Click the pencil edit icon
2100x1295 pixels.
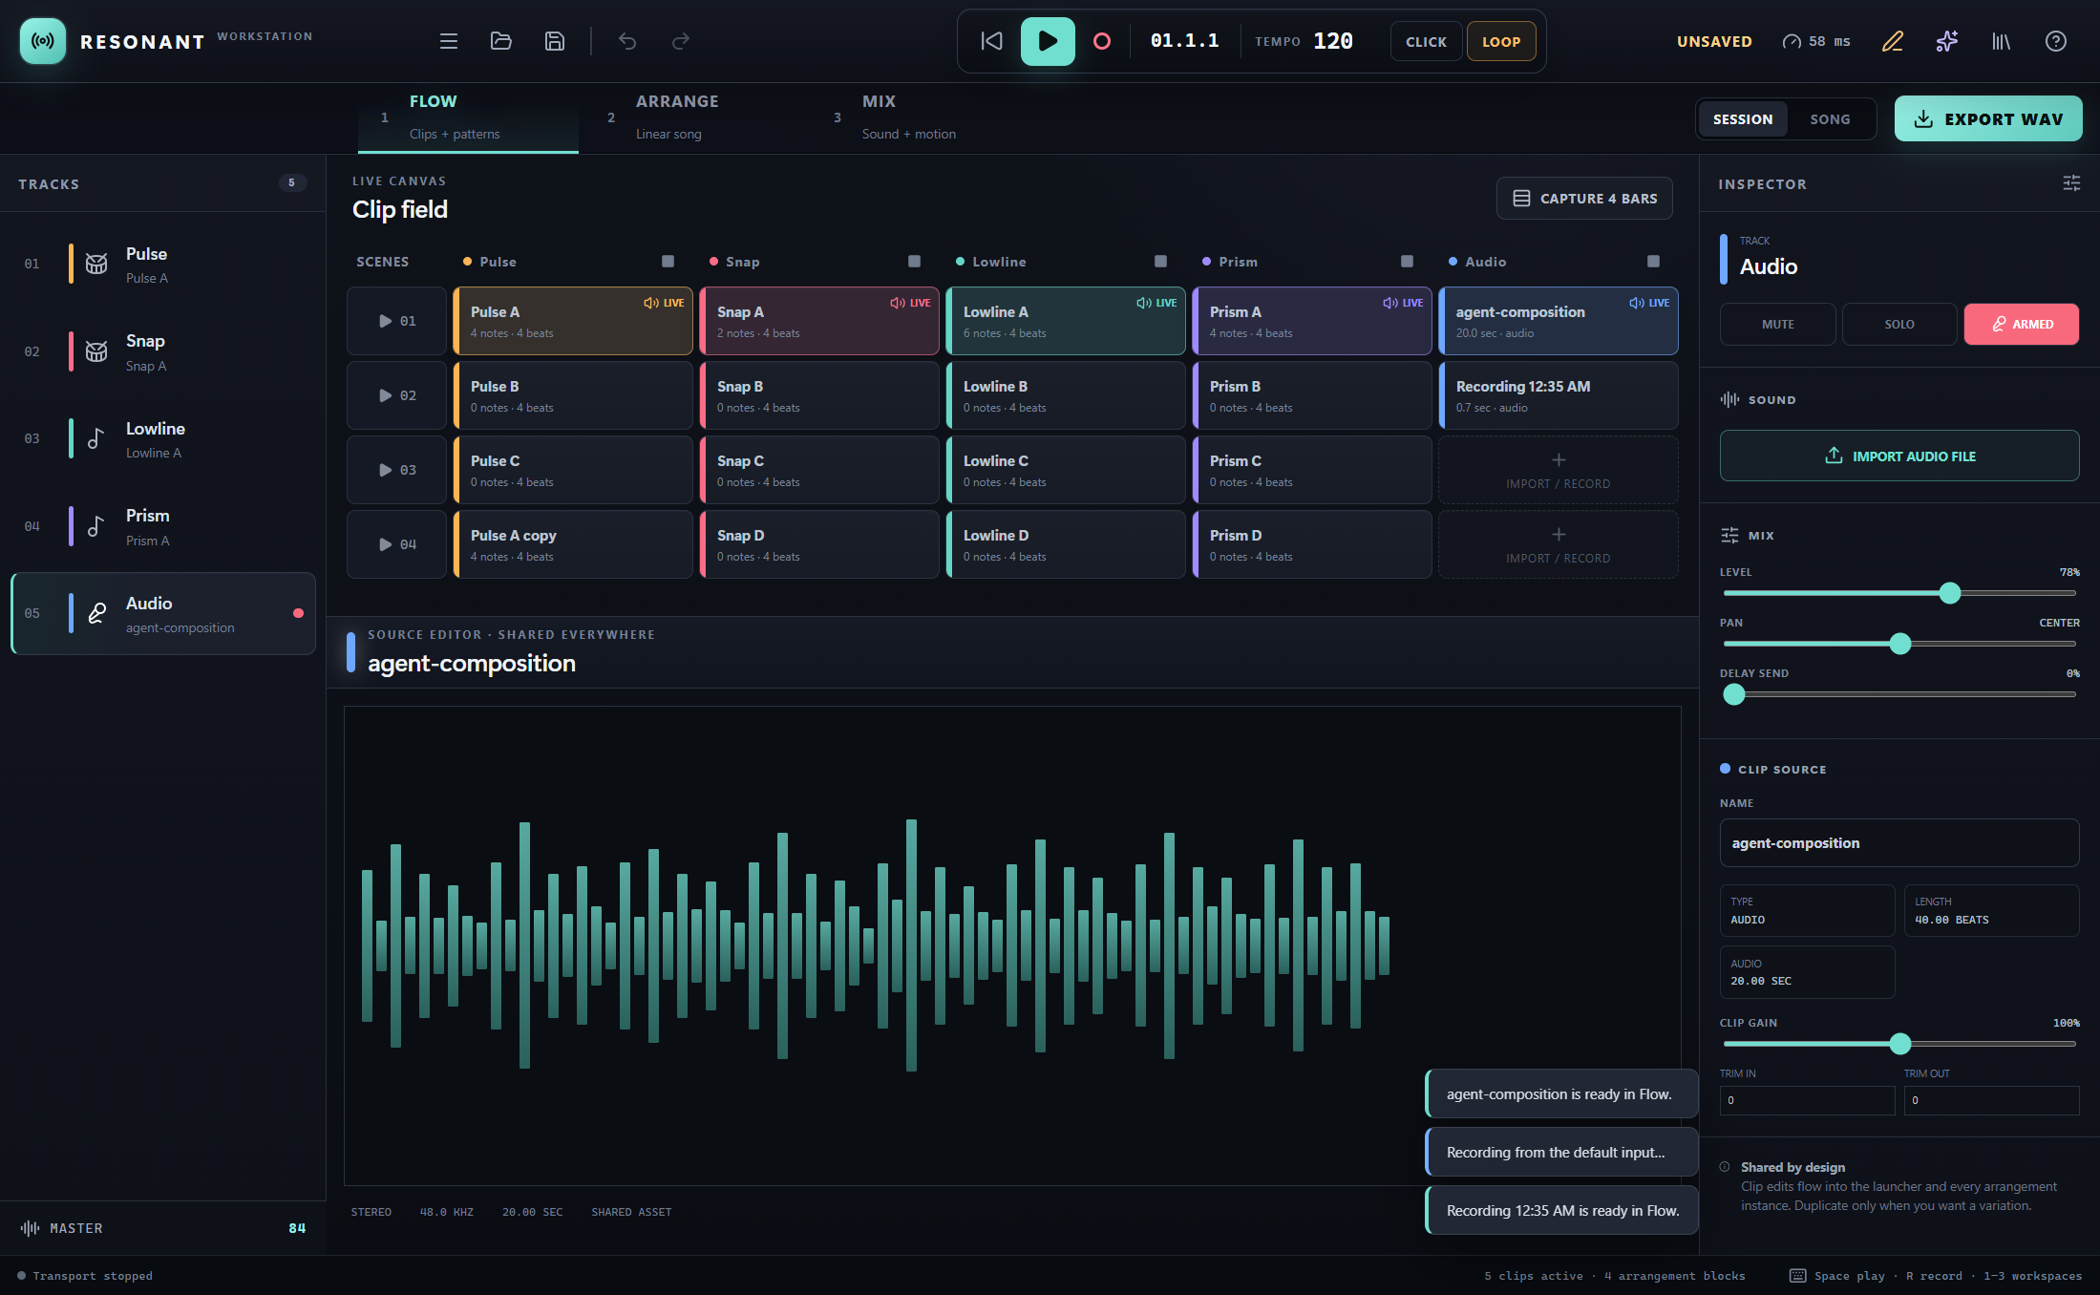click(1893, 41)
